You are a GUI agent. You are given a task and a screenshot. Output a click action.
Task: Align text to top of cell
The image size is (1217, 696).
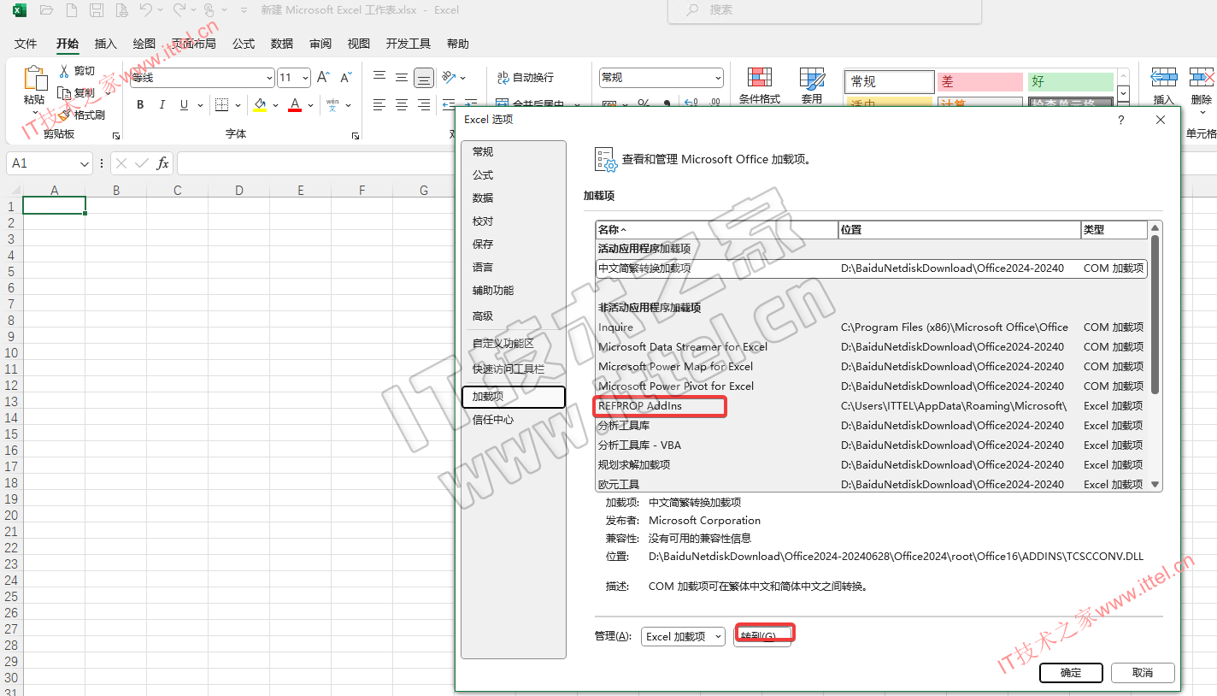coord(379,78)
